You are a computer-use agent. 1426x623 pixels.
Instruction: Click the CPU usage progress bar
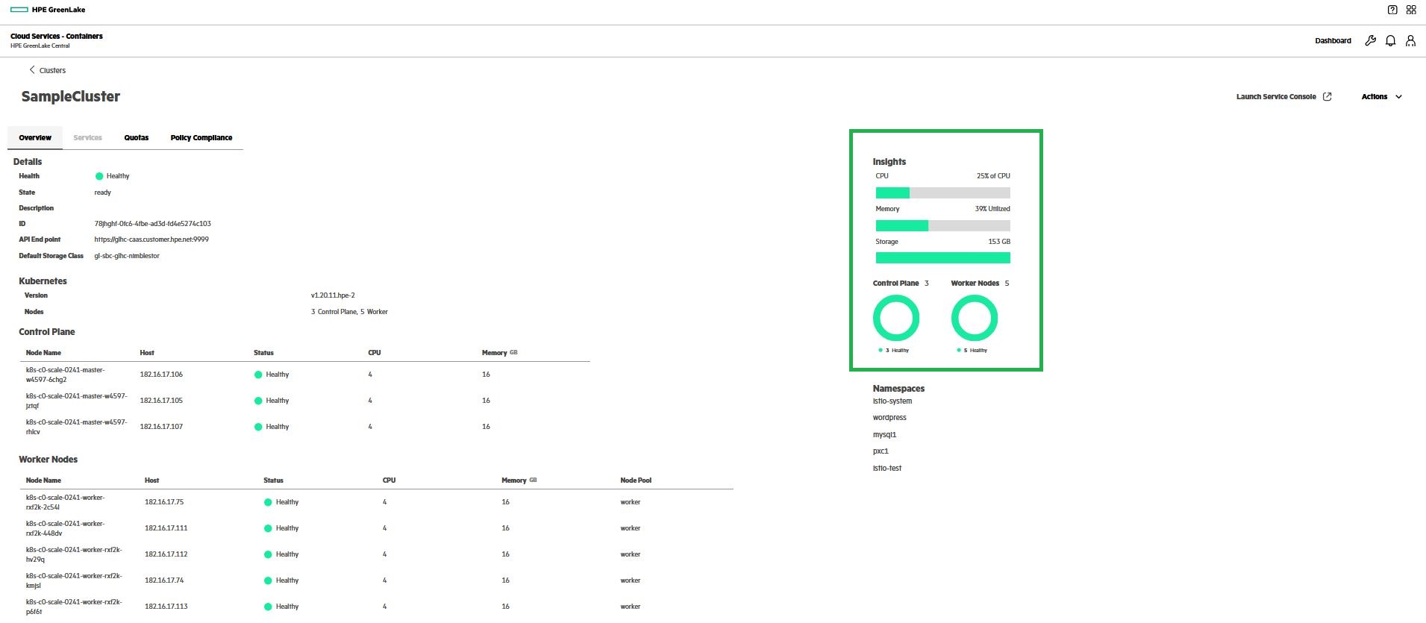tap(942, 192)
